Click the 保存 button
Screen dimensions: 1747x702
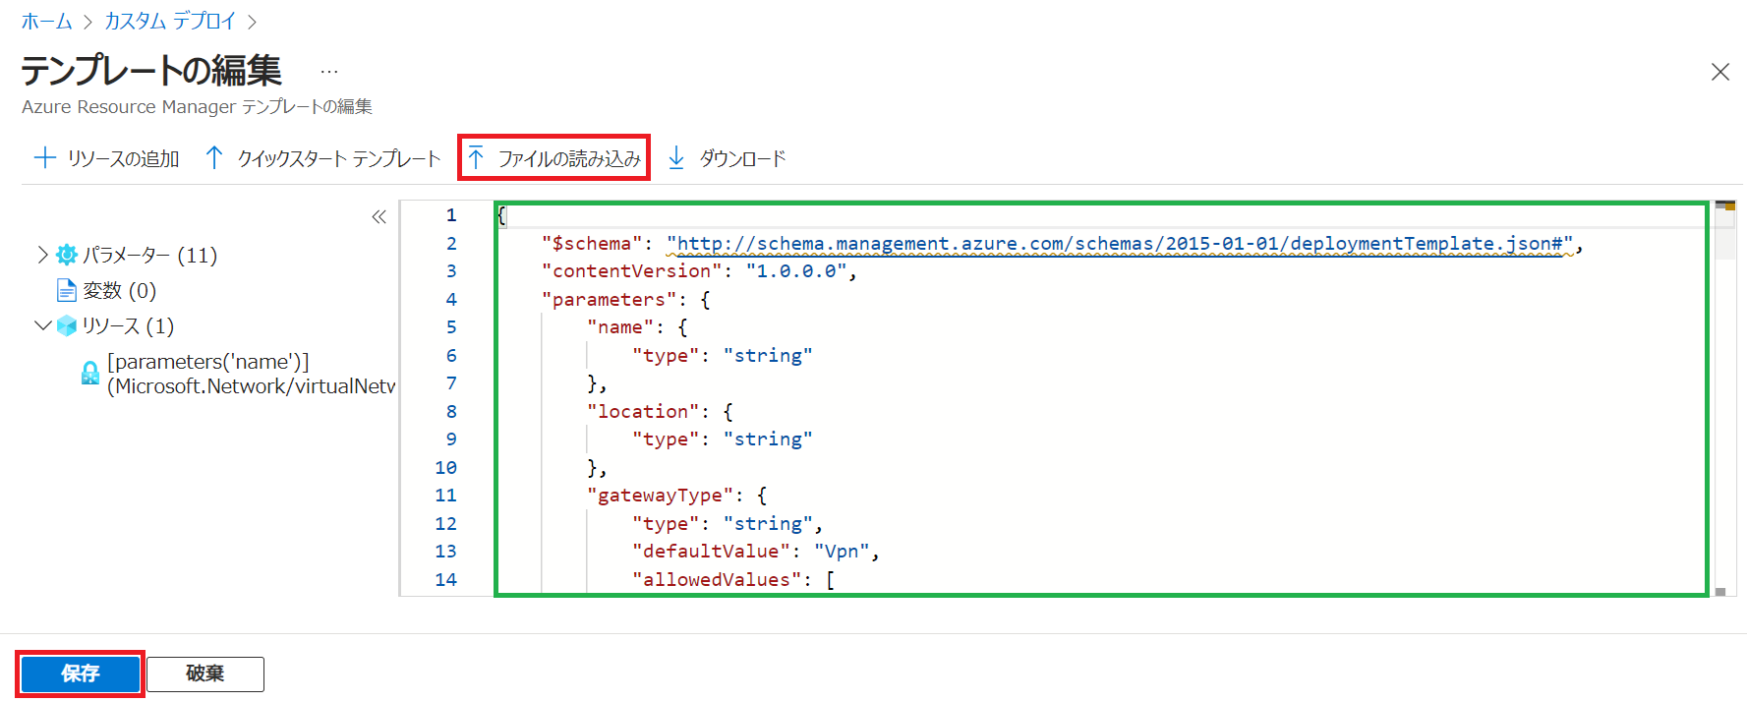point(81,673)
